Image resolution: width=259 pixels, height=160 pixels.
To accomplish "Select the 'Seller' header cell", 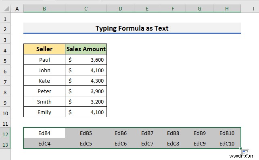I will [x=44, y=49].
